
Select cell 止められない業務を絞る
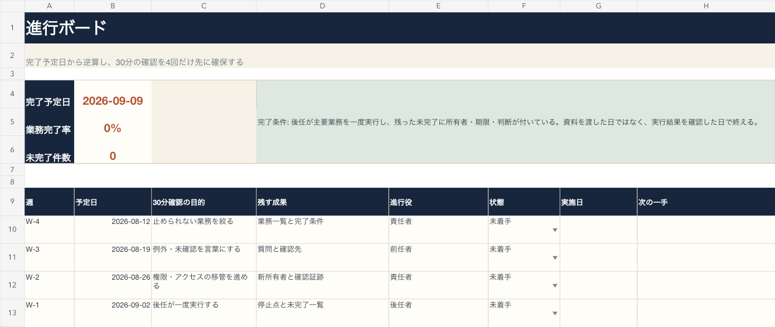click(204, 230)
